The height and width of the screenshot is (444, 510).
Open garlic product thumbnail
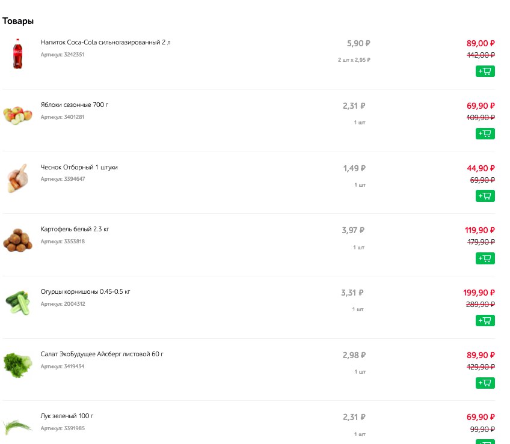(18, 178)
